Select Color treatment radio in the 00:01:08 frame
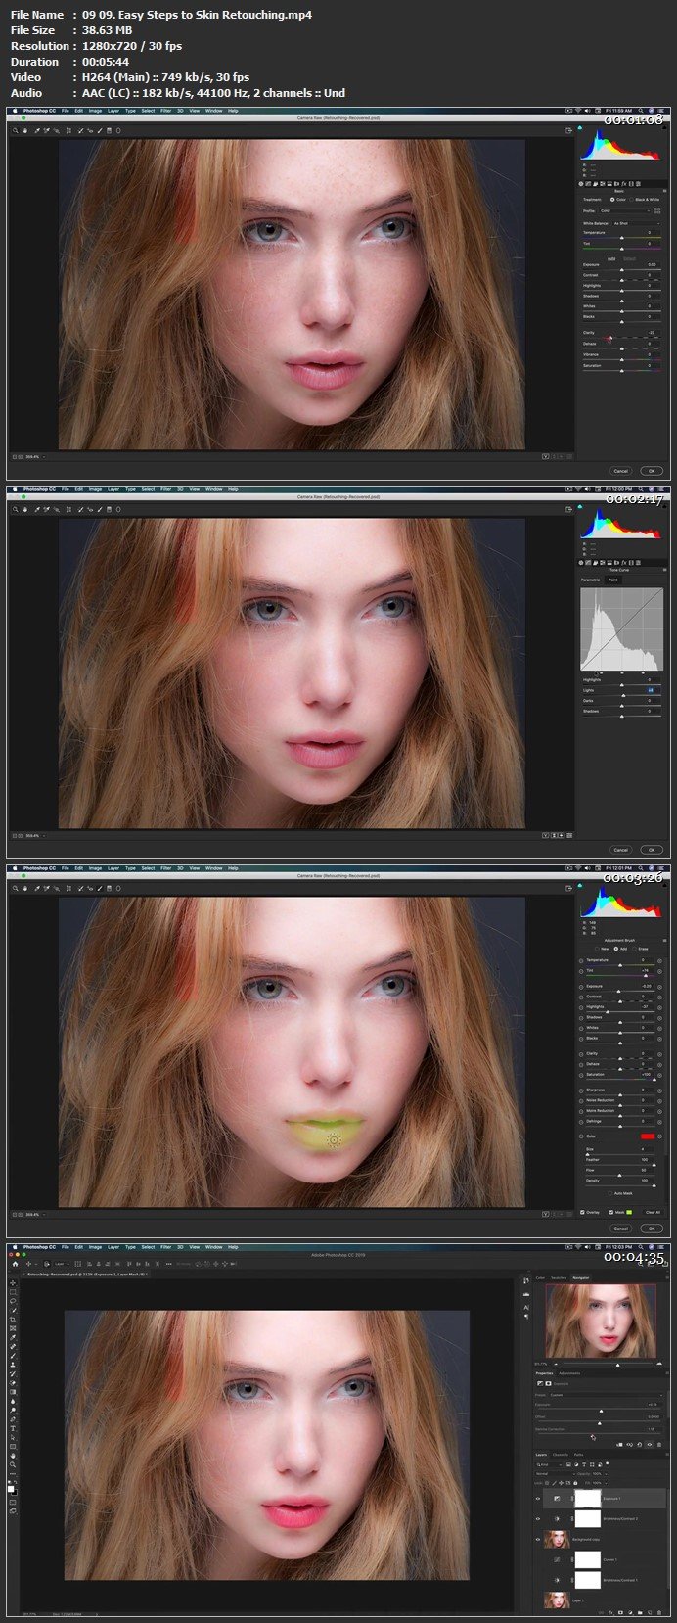This screenshot has width=677, height=1623. tap(612, 200)
